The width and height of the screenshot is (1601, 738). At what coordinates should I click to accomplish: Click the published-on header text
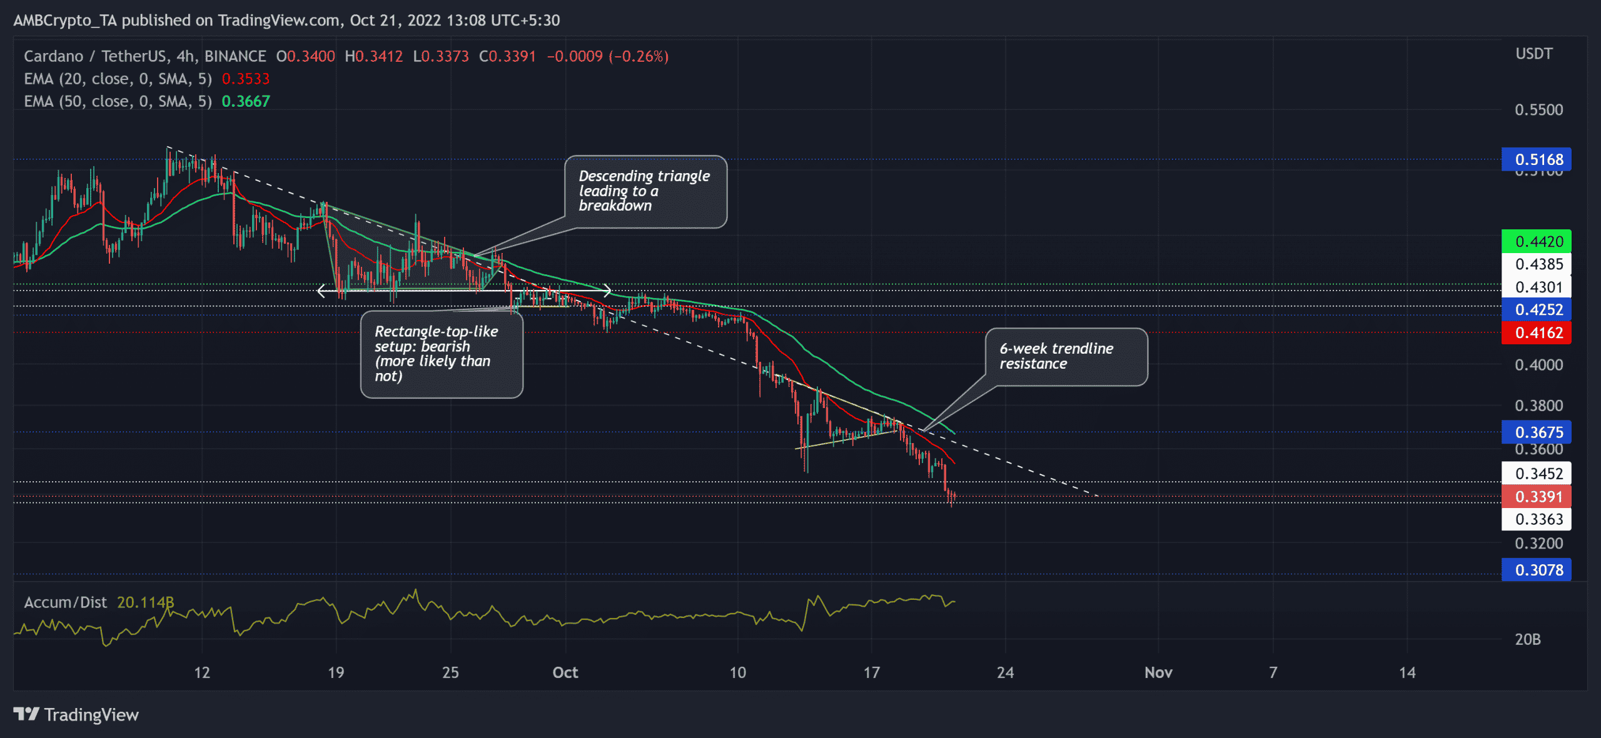point(286,21)
